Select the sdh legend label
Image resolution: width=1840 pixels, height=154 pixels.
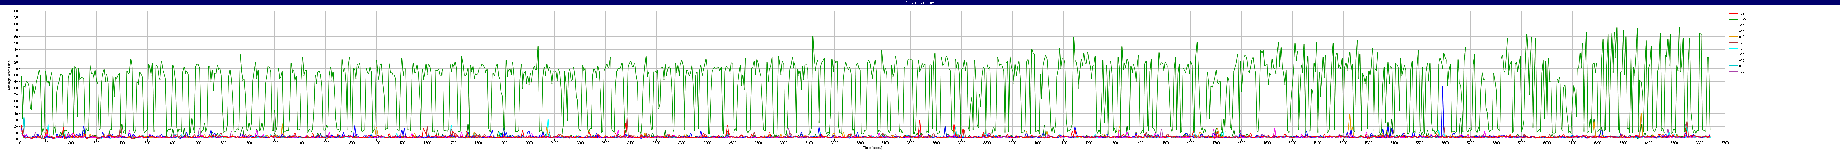click(x=1742, y=49)
